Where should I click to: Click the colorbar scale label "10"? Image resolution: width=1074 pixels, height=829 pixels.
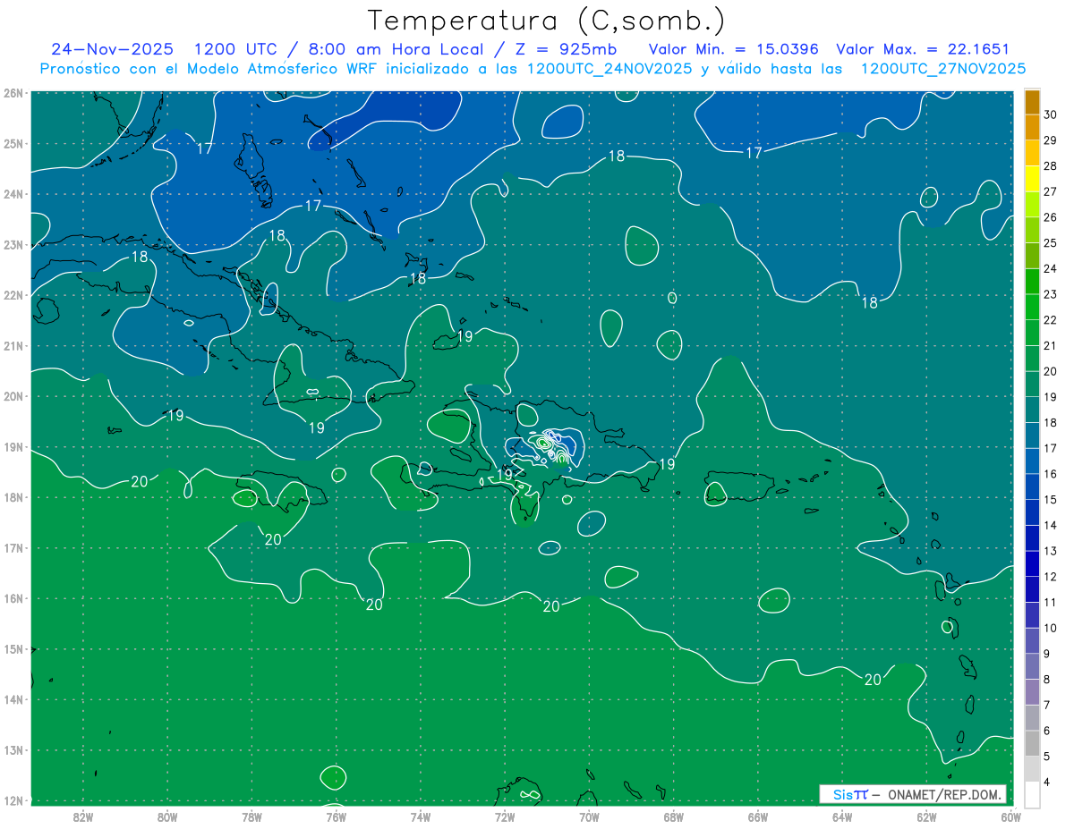coord(1051,629)
